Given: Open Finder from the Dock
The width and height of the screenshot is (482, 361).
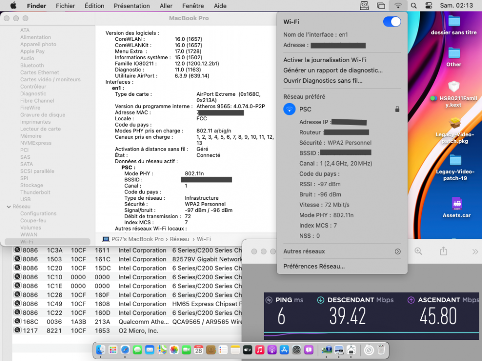Looking at the screenshot, I should pos(101,349).
